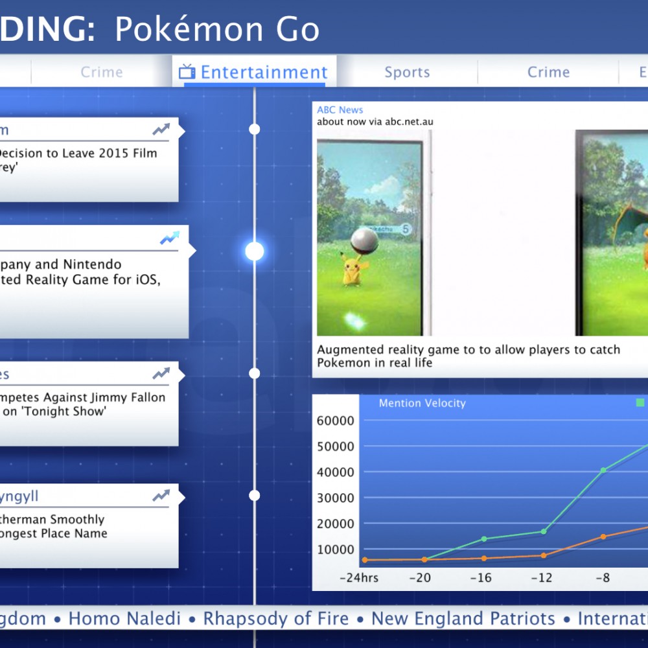
Task: Open the Charizard screenshot thumbnail
Action: point(612,233)
